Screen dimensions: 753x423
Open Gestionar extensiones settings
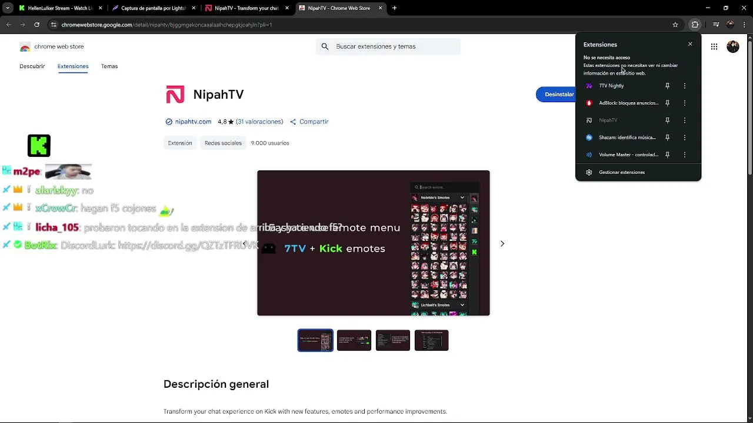click(x=638, y=172)
